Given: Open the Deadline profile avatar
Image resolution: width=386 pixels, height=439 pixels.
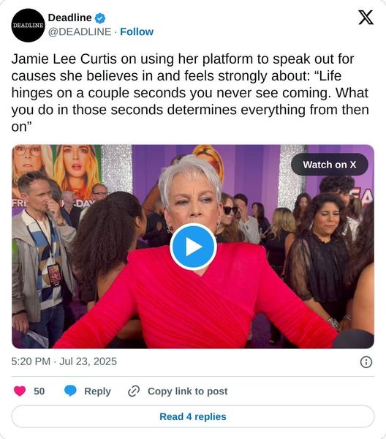Looking at the screenshot, I should (28, 25).
